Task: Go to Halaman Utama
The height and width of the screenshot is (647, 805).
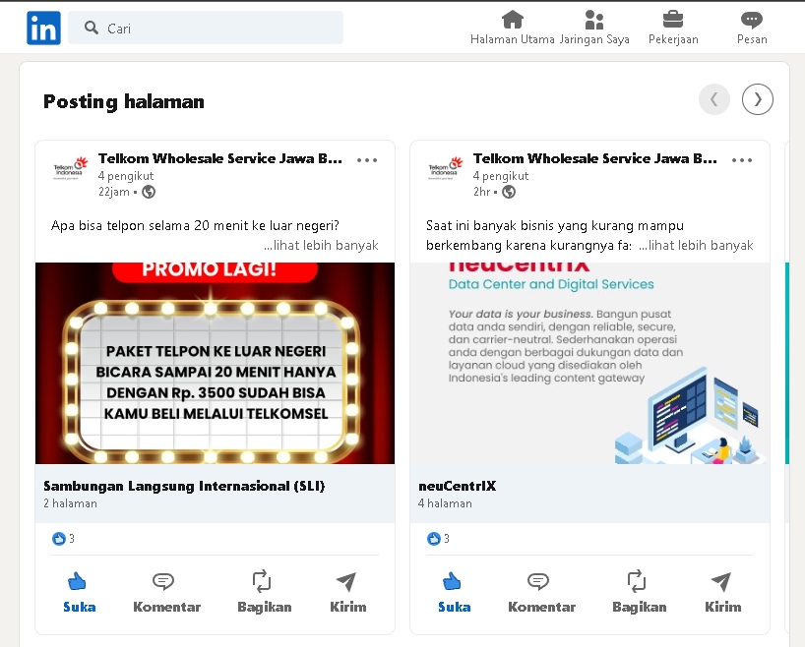Action: [513, 28]
